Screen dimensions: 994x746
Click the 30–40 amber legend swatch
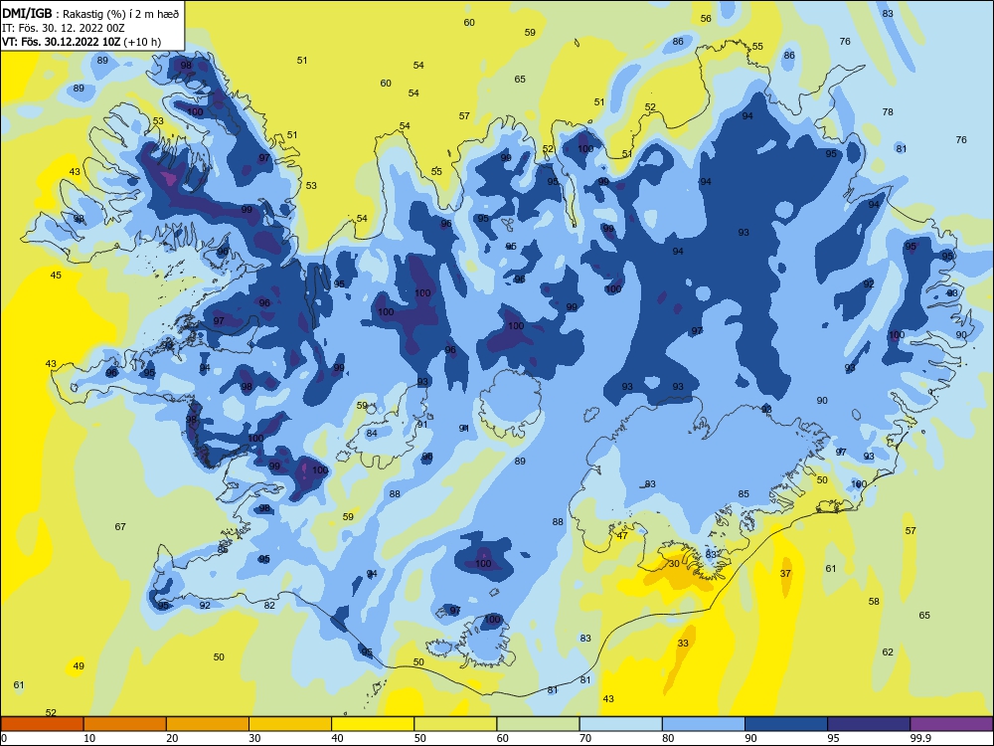point(290,724)
